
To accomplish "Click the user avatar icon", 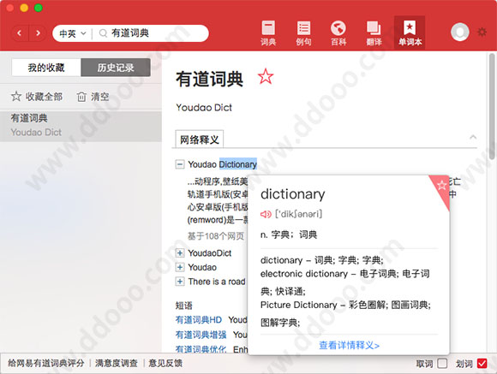I will (x=460, y=32).
